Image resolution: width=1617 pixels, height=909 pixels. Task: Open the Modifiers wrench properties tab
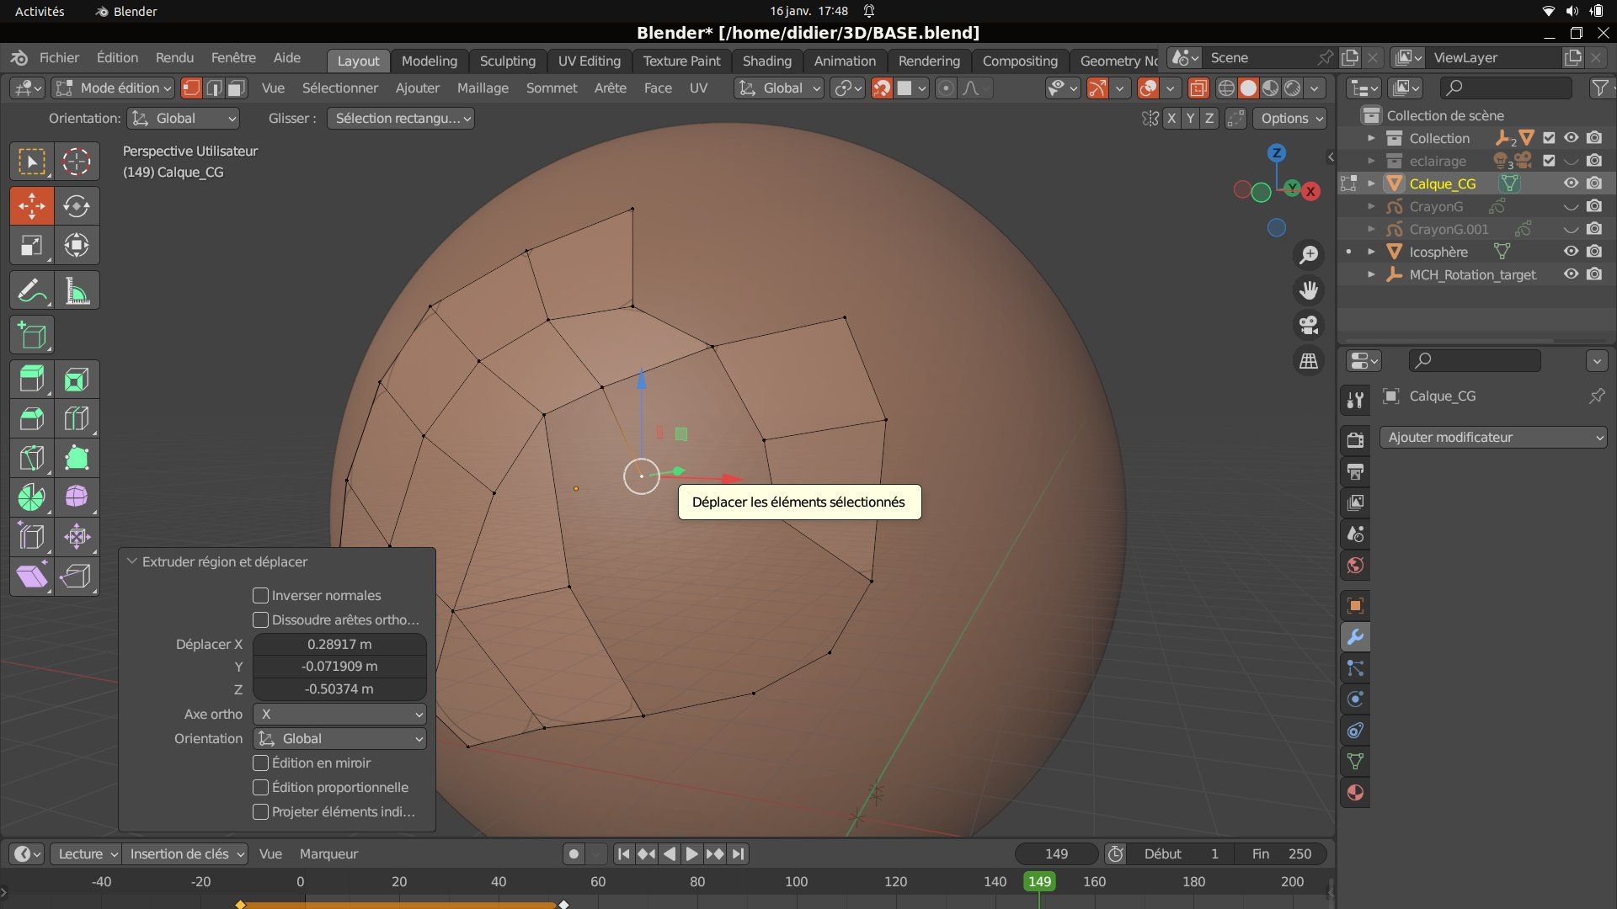1355,637
